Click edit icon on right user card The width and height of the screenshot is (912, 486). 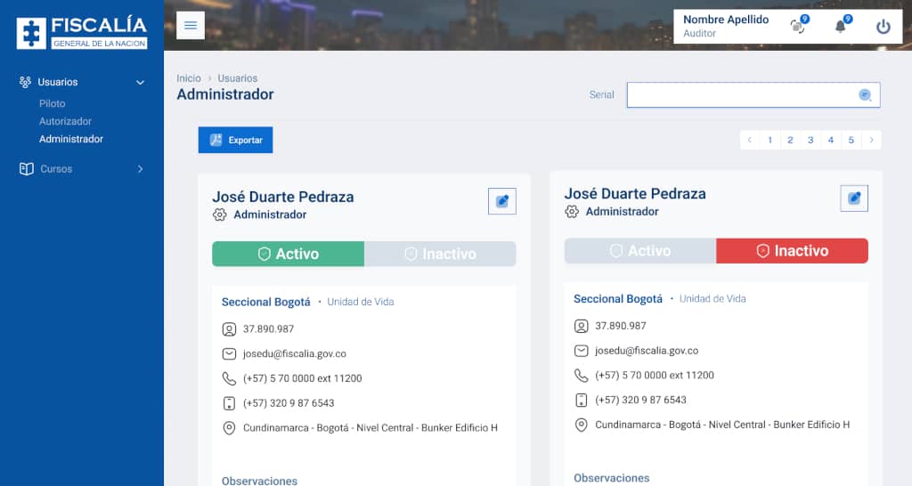(854, 198)
